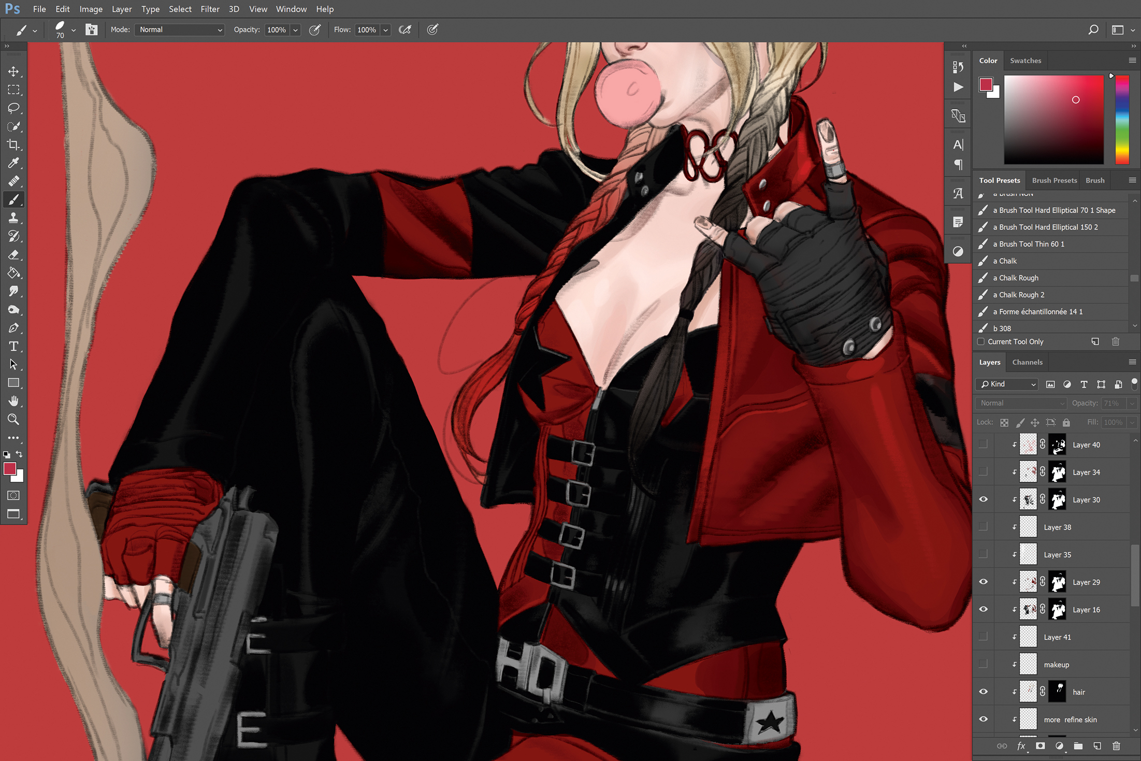Select the Pen tool
The width and height of the screenshot is (1141, 761).
tap(13, 328)
